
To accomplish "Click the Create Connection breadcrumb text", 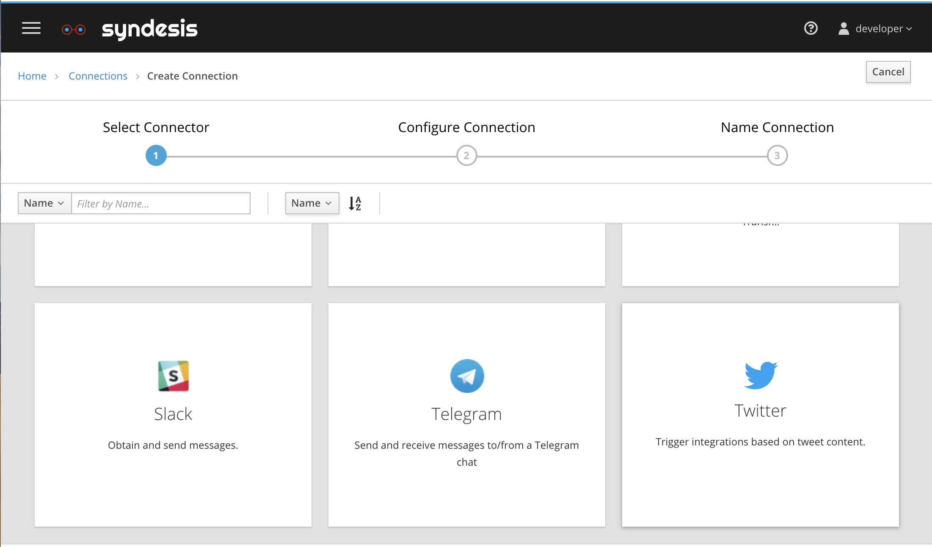I will coord(193,76).
